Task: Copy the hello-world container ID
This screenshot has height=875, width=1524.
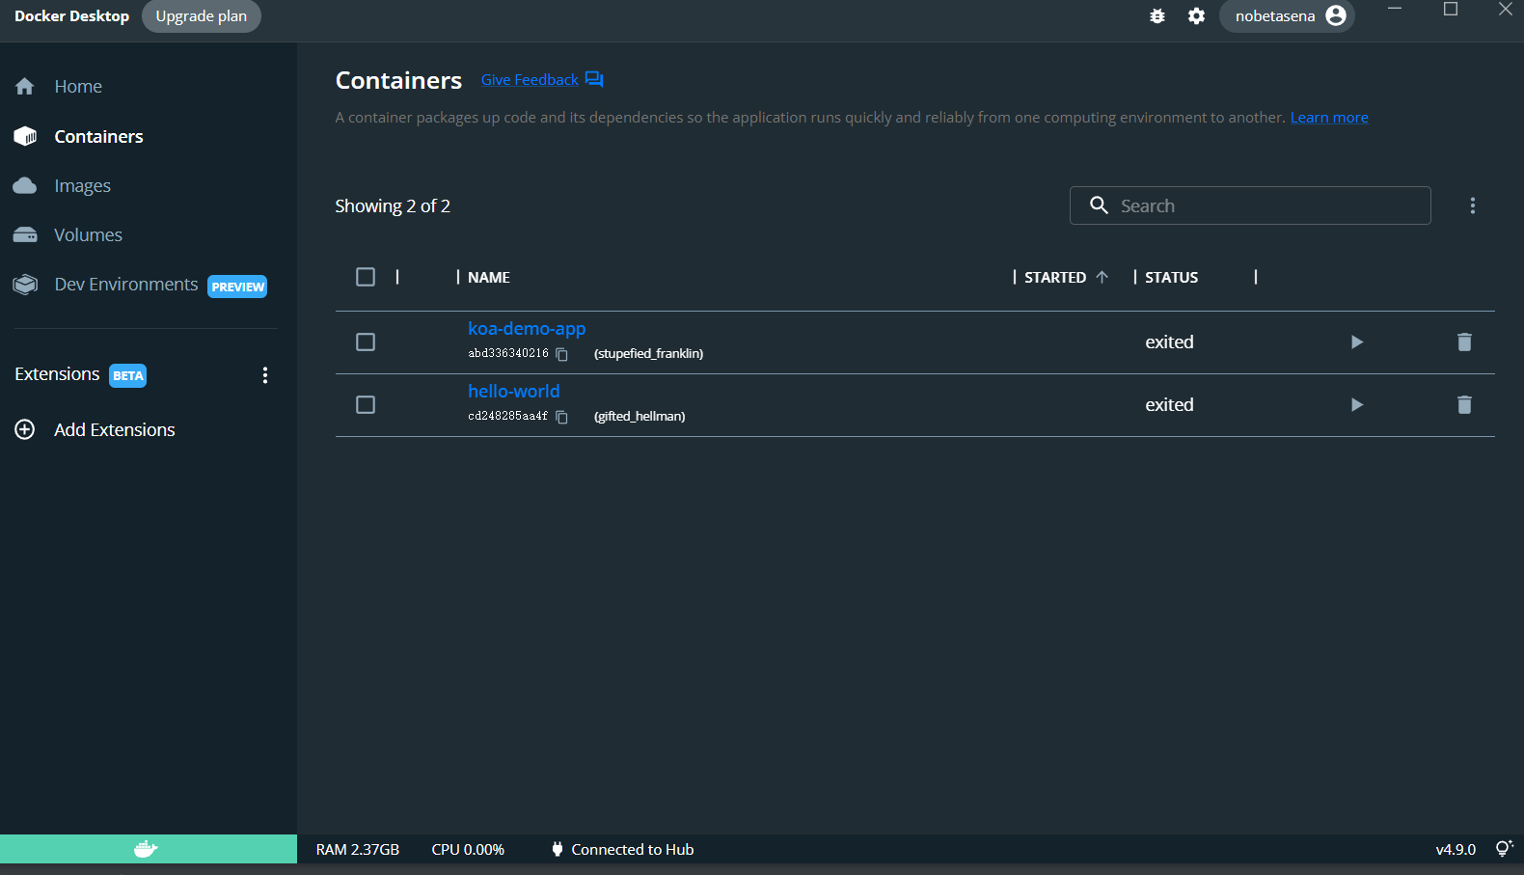Action: point(562,418)
